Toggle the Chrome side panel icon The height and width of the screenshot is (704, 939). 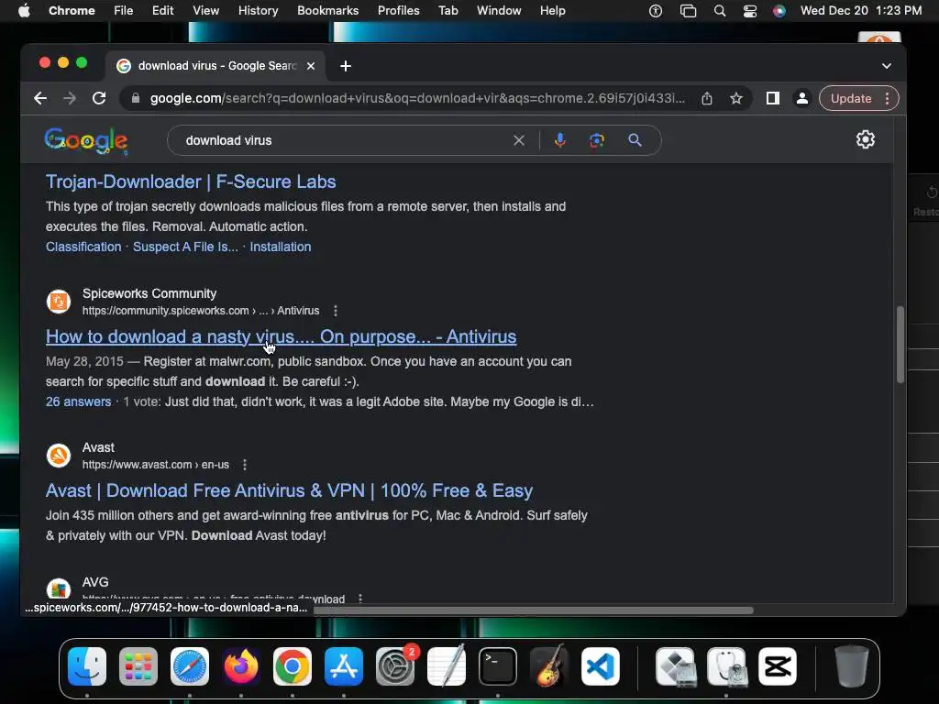click(x=772, y=98)
